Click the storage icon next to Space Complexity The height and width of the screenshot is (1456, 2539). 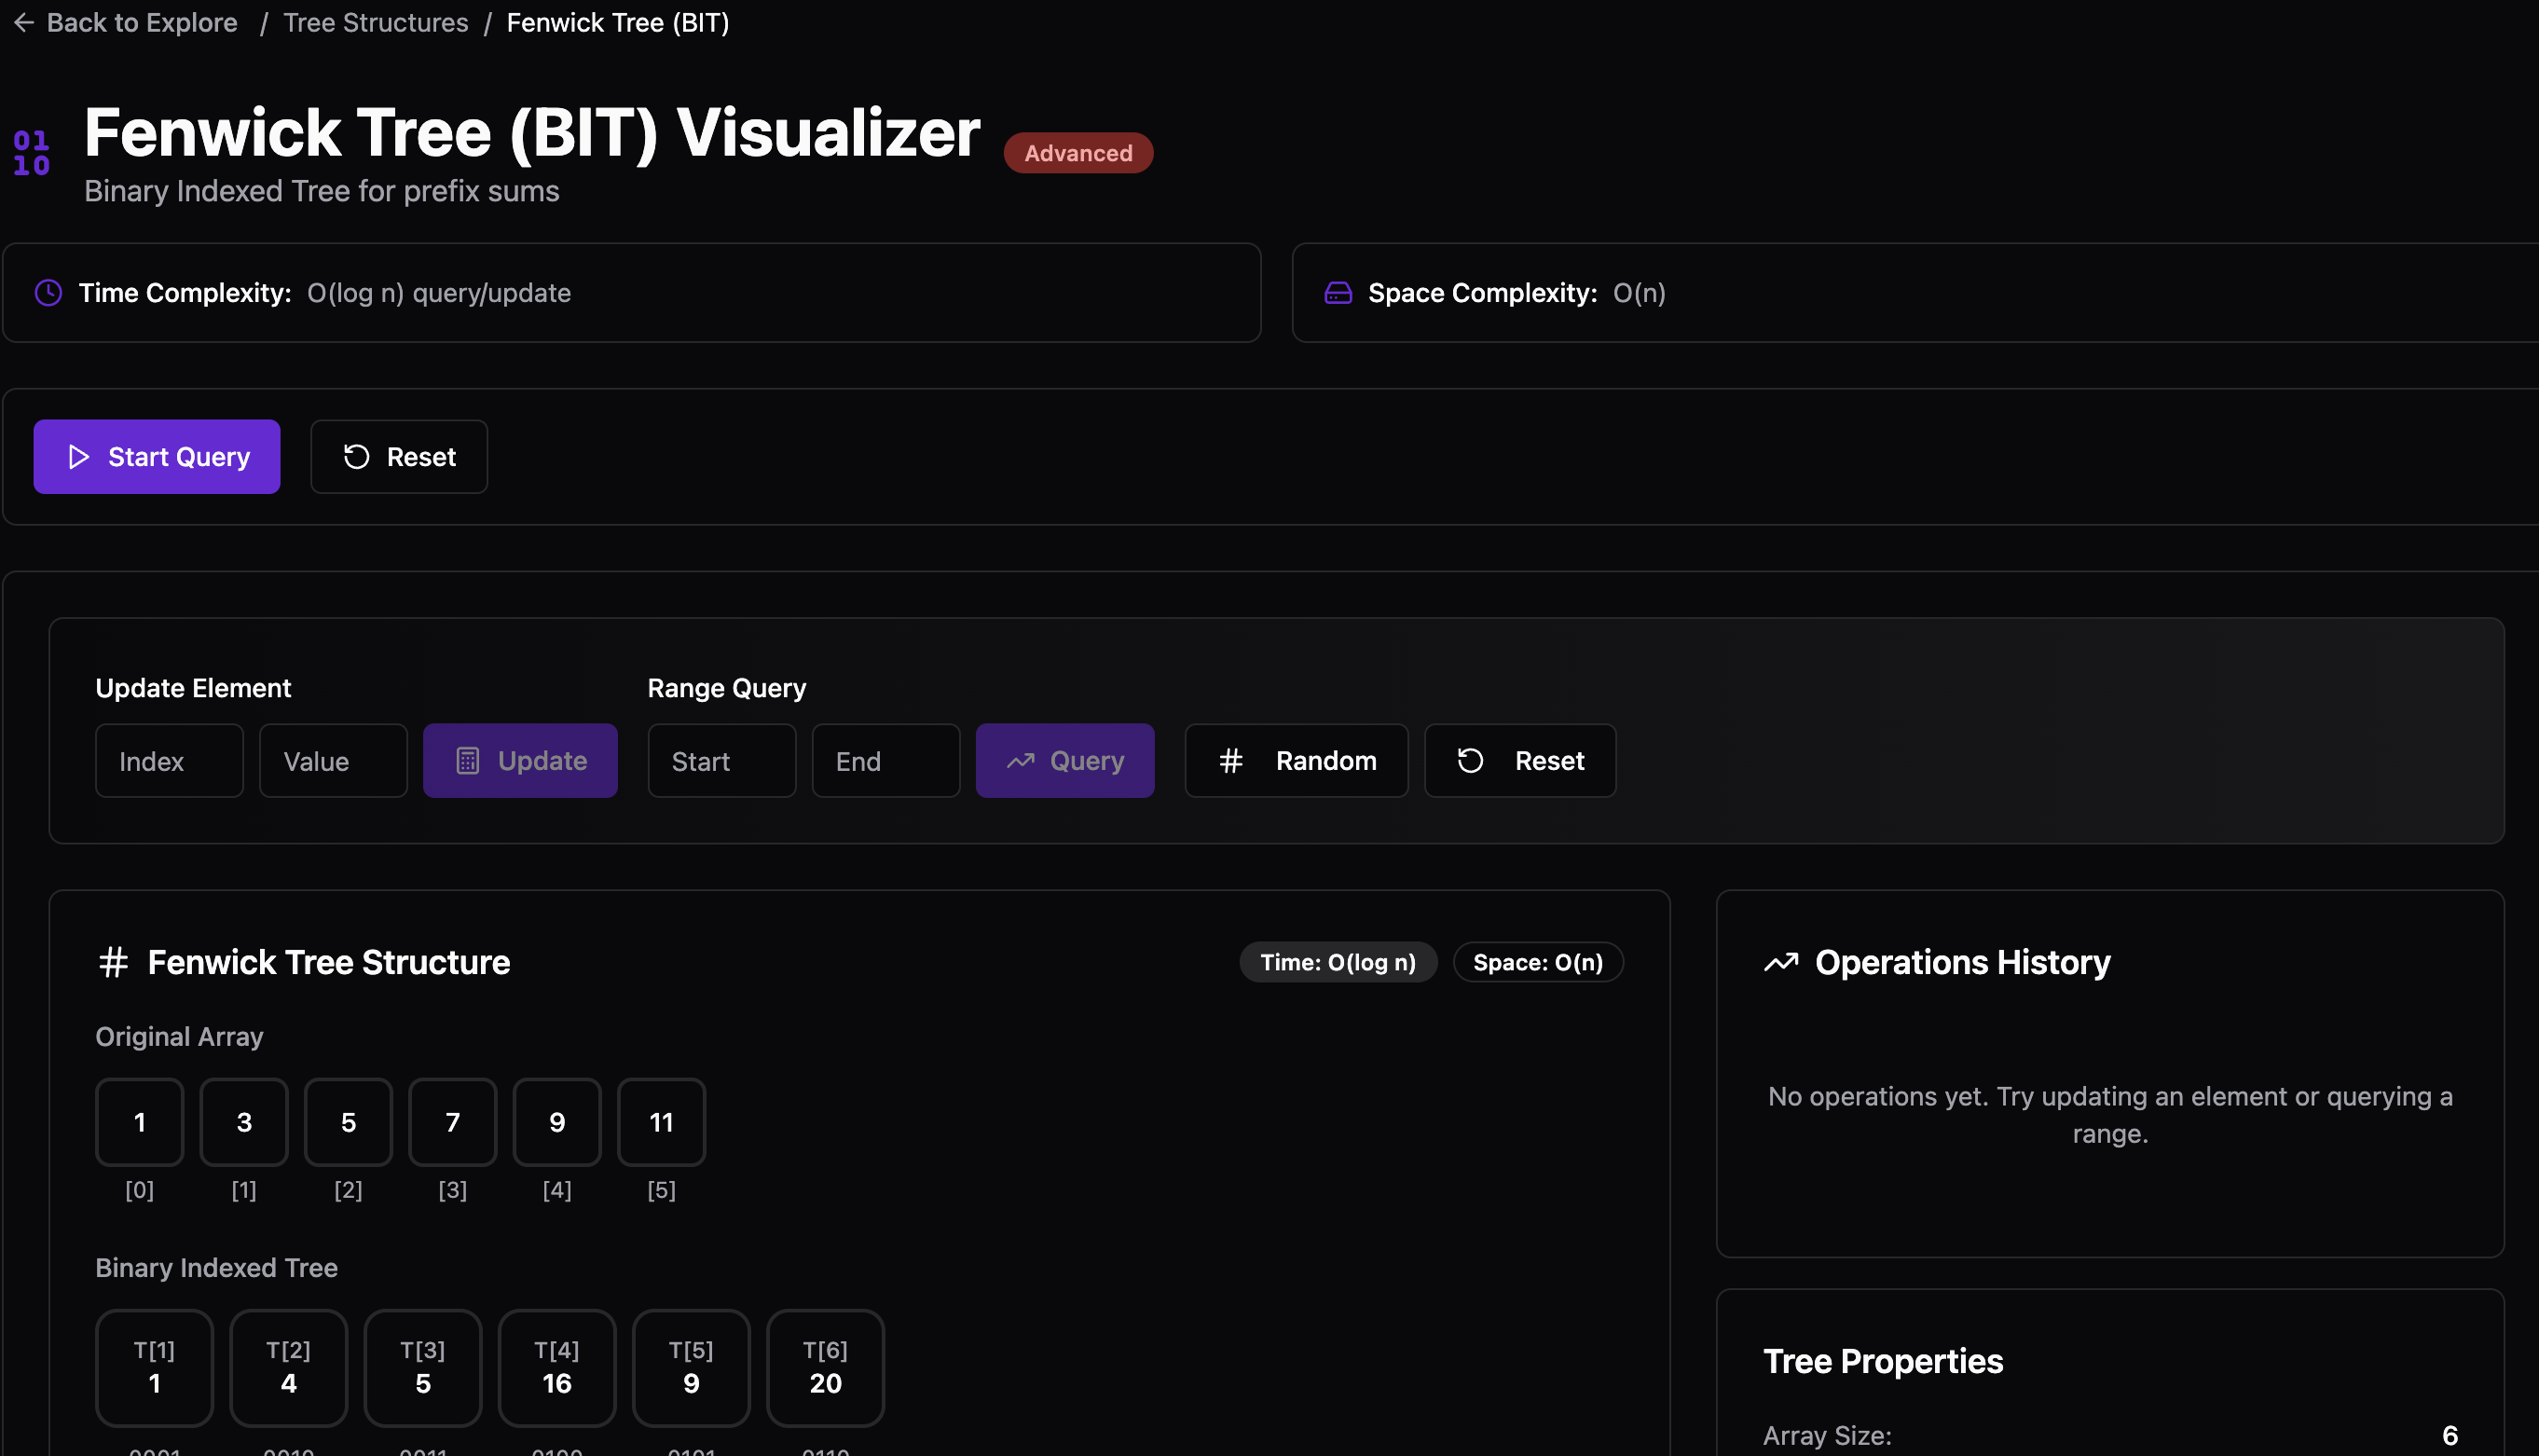coord(1337,292)
